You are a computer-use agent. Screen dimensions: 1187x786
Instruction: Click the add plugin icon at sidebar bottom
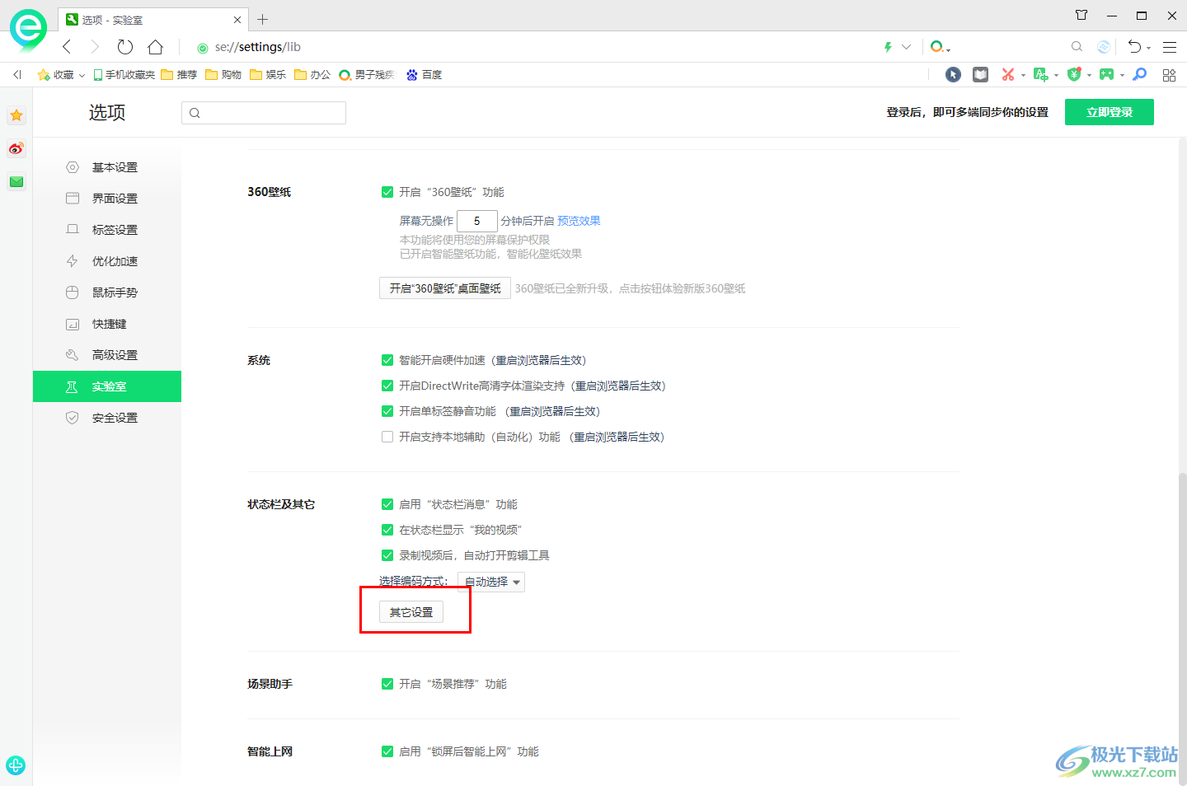click(16, 765)
